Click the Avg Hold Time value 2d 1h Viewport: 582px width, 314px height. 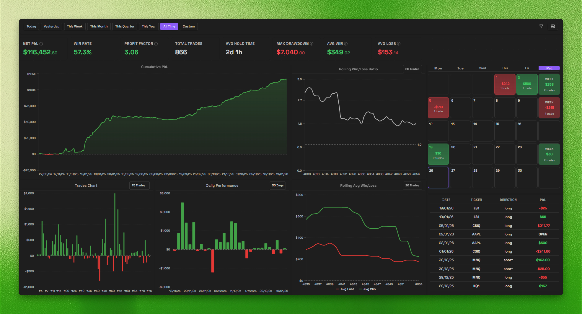coord(234,52)
